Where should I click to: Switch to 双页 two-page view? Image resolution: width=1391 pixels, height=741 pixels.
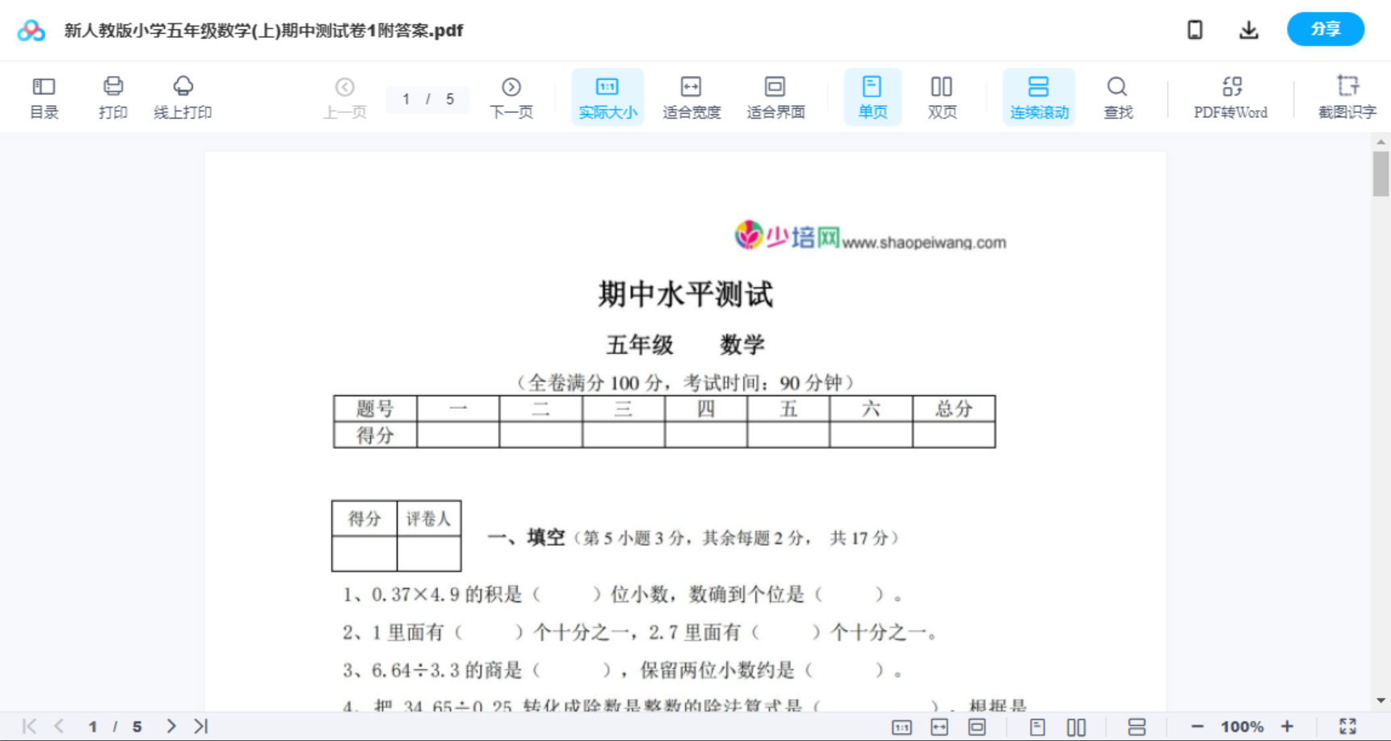(x=942, y=96)
